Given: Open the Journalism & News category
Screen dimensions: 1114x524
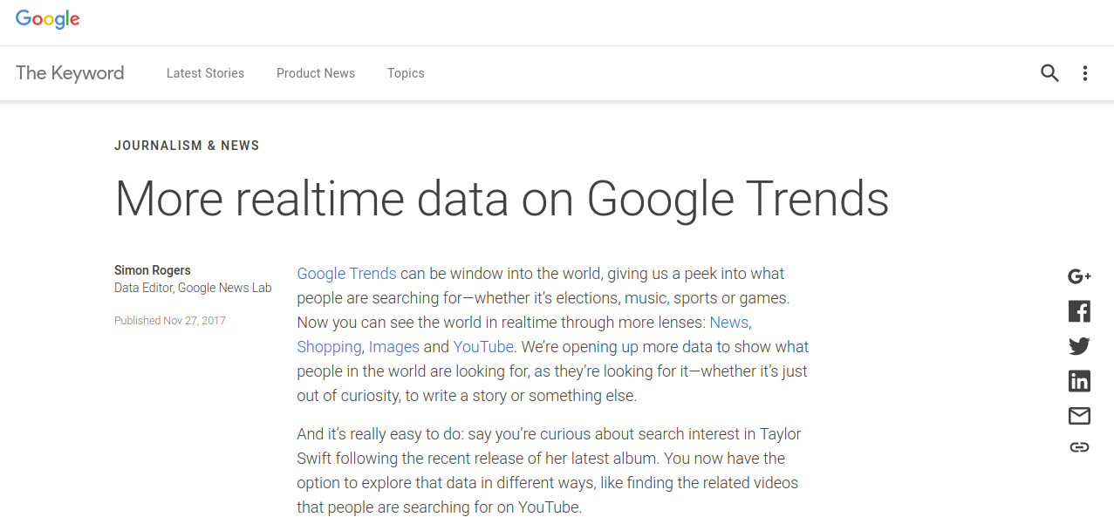Looking at the screenshot, I should click(187, 146).
